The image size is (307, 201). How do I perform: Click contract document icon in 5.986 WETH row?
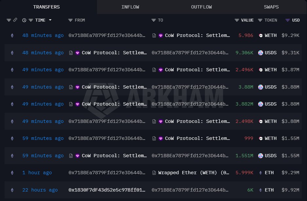pyautogui.click(x=154, y=35)
